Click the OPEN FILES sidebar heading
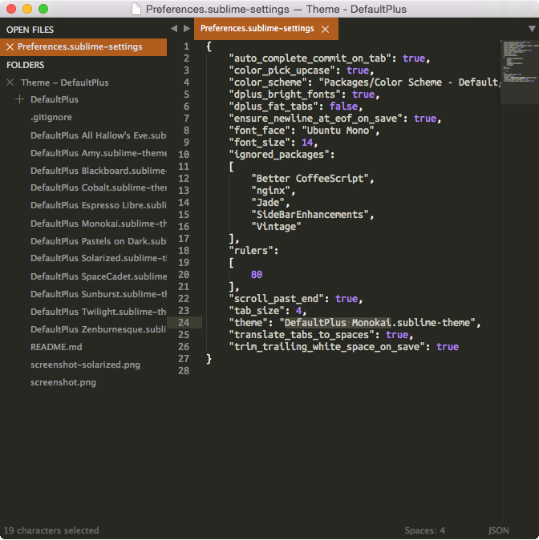The width and height of the screenshot is (539, 540). coord(30,30)
